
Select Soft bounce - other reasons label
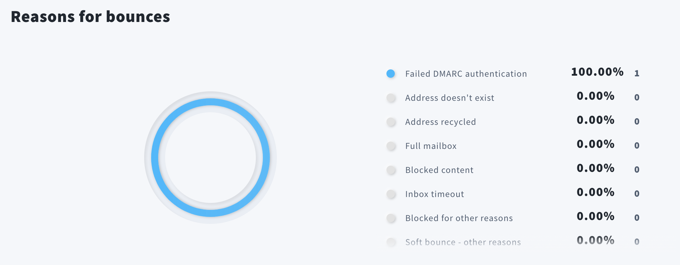click(463, 242)
